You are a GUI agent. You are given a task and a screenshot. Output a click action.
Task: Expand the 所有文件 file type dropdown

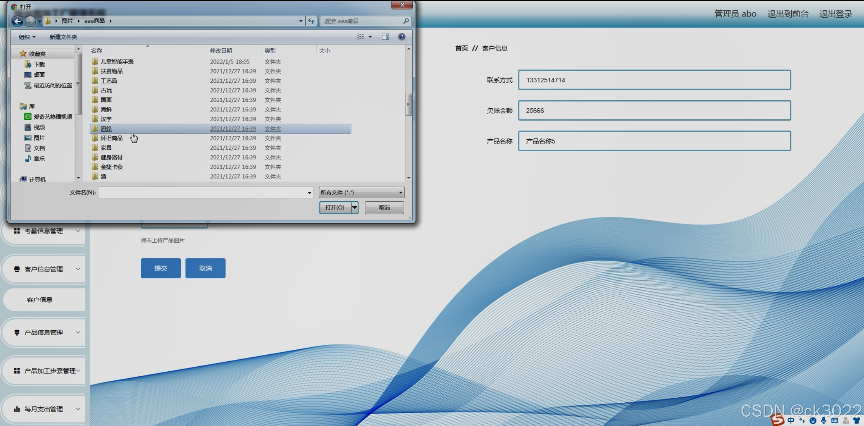click(400, 193)
